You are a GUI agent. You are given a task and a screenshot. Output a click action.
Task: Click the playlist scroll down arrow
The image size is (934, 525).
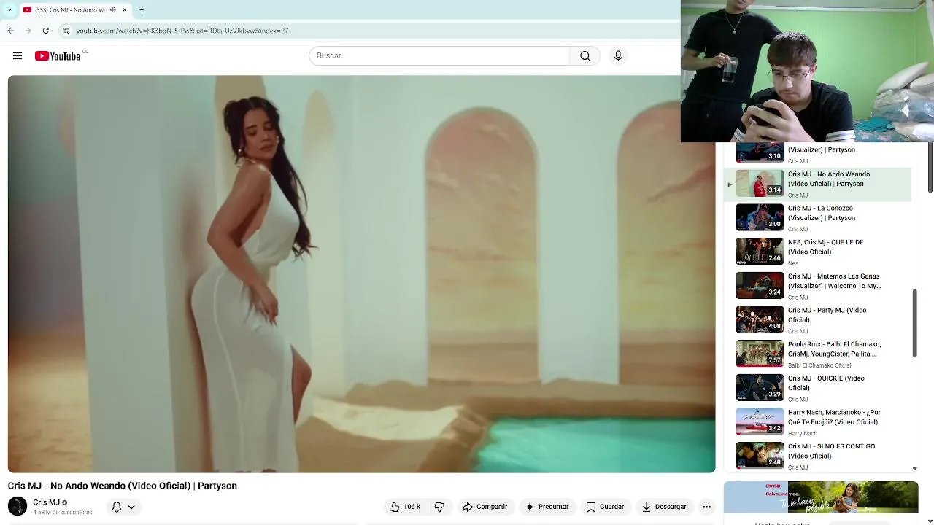click(914, 469)
